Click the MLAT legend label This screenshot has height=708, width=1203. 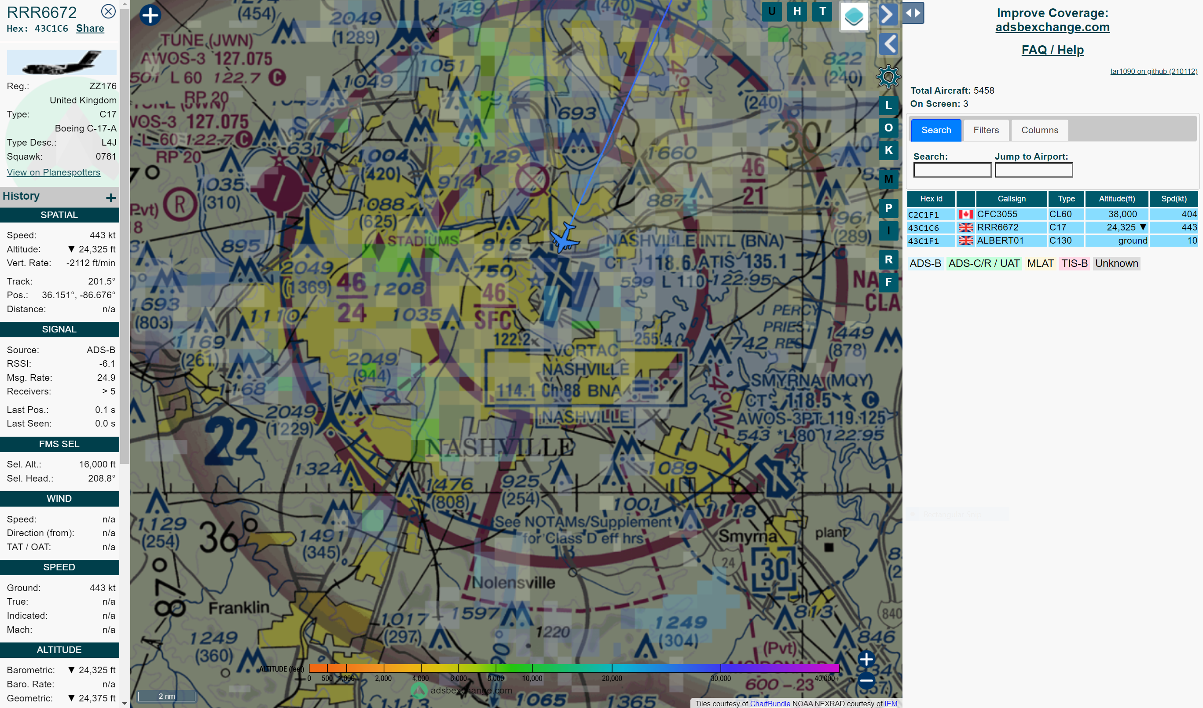pos(1040,263)
